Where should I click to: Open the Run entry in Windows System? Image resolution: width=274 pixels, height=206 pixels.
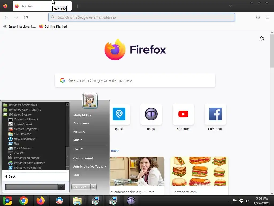click(14, 144)
